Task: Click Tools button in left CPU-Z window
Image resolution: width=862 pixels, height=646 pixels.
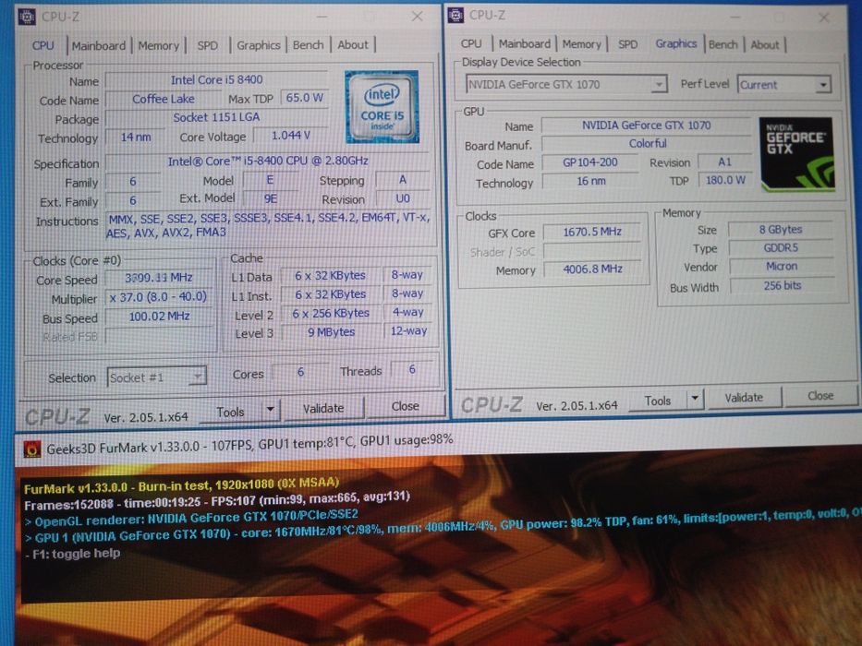Action: (x=230, y=412)
